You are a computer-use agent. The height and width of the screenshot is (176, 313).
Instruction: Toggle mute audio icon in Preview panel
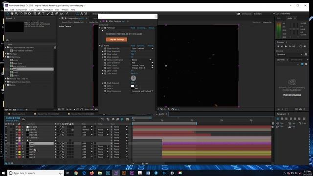point(305,46)
